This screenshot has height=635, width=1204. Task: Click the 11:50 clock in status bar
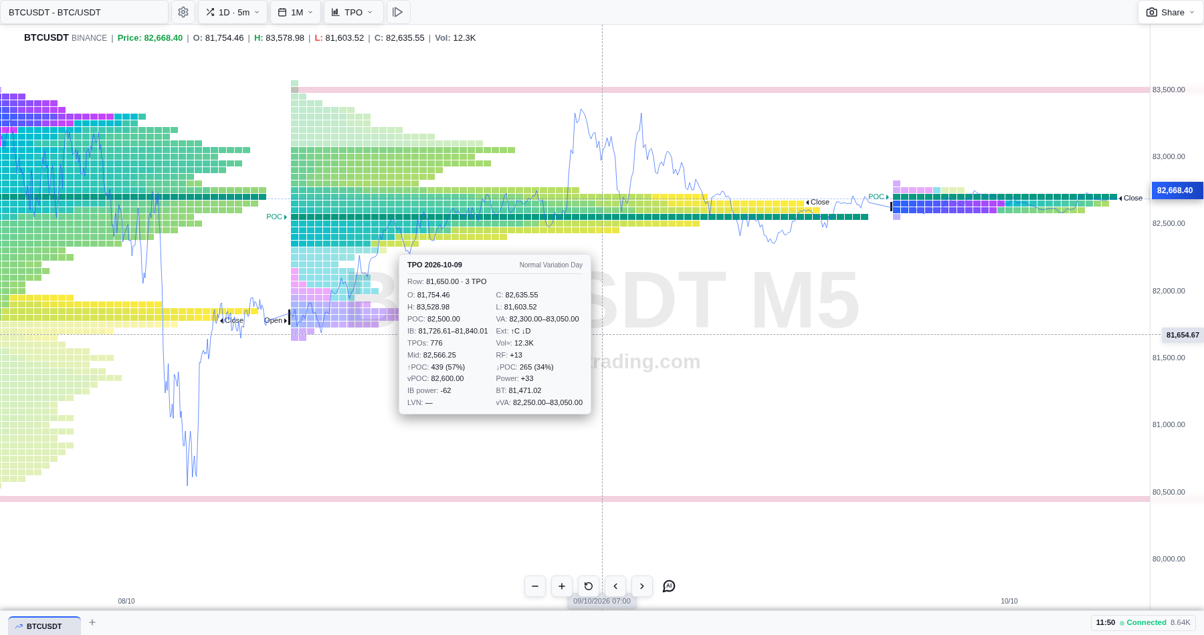click(x=1106, y=622)
